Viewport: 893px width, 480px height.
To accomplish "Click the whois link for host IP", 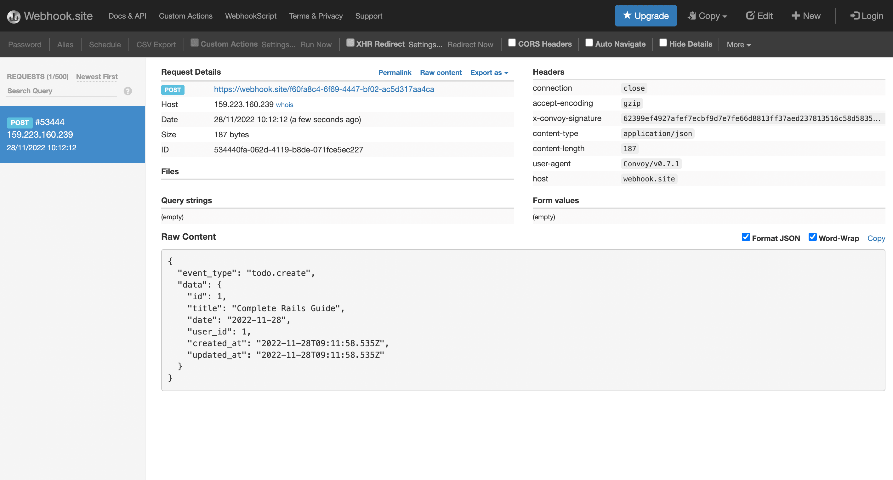I will click(285, 105).
